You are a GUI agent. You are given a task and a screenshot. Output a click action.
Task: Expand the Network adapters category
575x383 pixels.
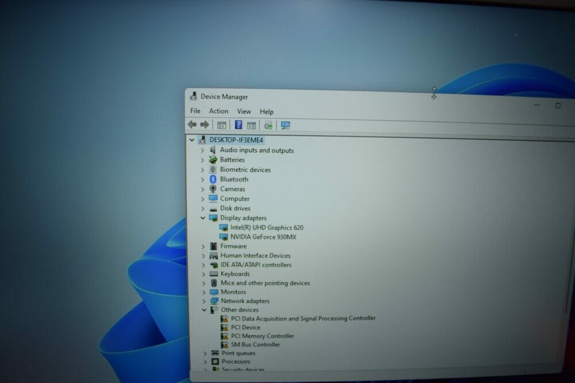204,301
